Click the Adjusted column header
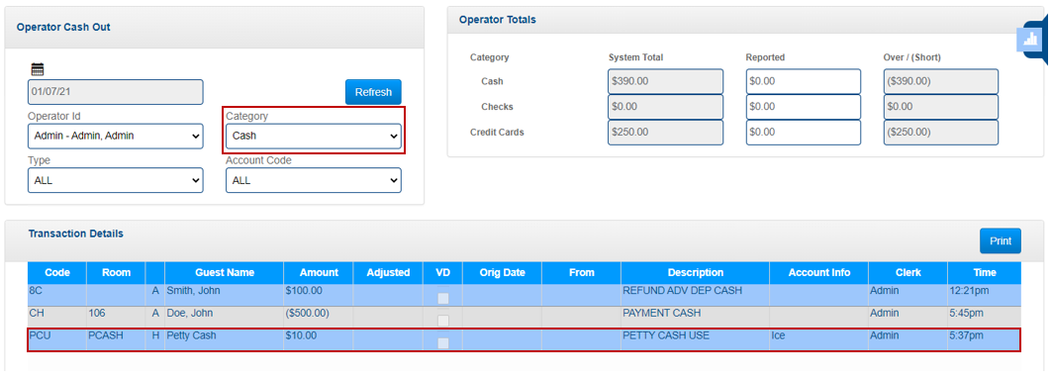Screen dimensions: 1052x378 coord(389,272)
